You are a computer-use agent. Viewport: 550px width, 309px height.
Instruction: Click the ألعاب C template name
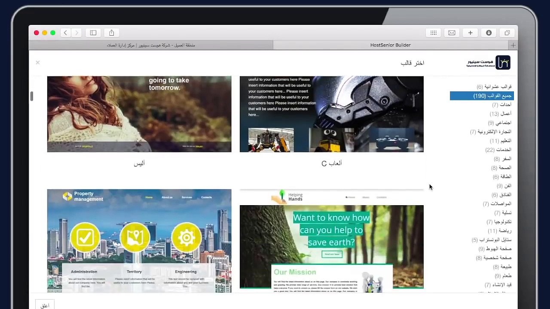point(332,163)
